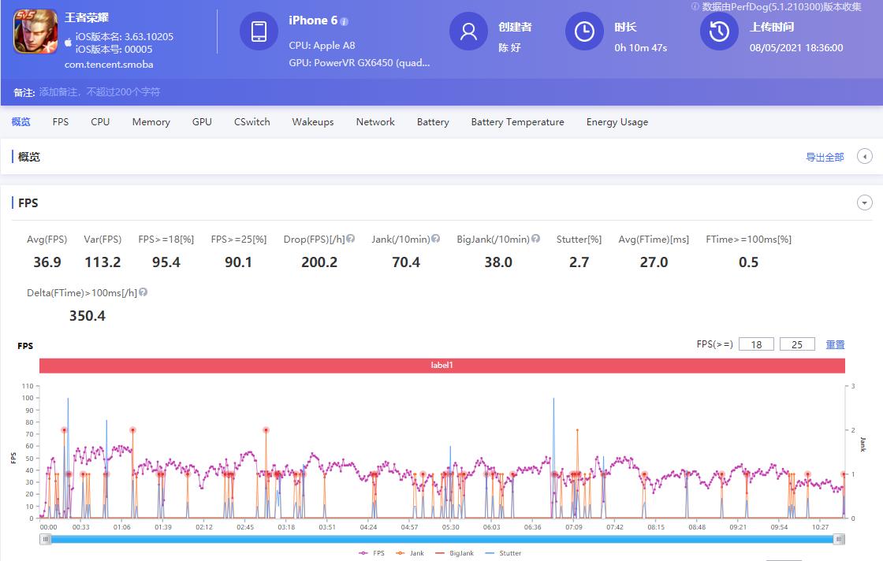This screenshot has width=883, height=561.
Task: Click the red label1 bar above chart
Action: point(441,366)
